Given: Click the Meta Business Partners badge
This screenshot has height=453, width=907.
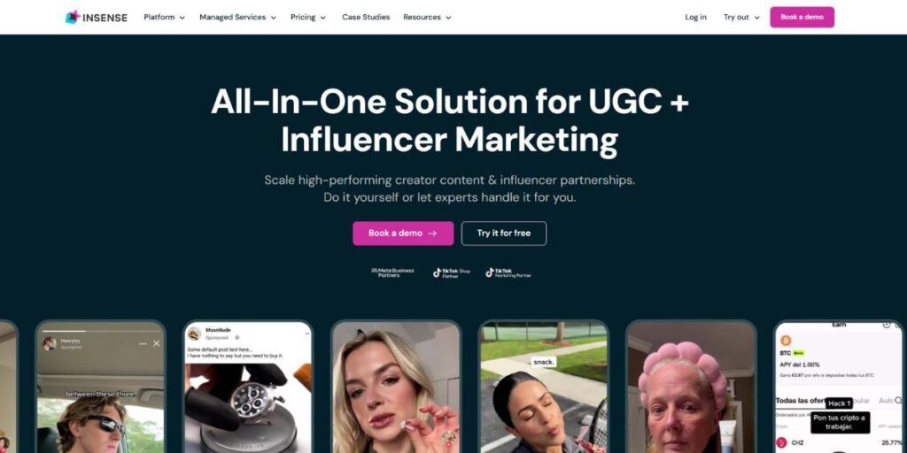Looking at the screenshot, I should pos(392,273).
